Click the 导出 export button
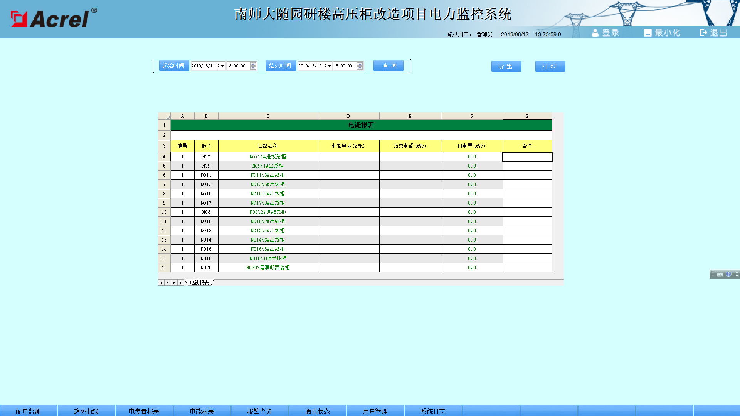The image size is (740, 416). [x=506, y=66]
